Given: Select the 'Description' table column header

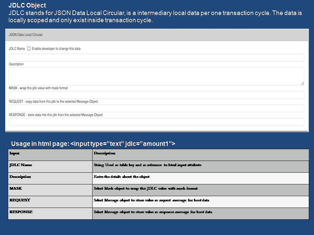Looking at the screenshot, I should coord(104,153).
